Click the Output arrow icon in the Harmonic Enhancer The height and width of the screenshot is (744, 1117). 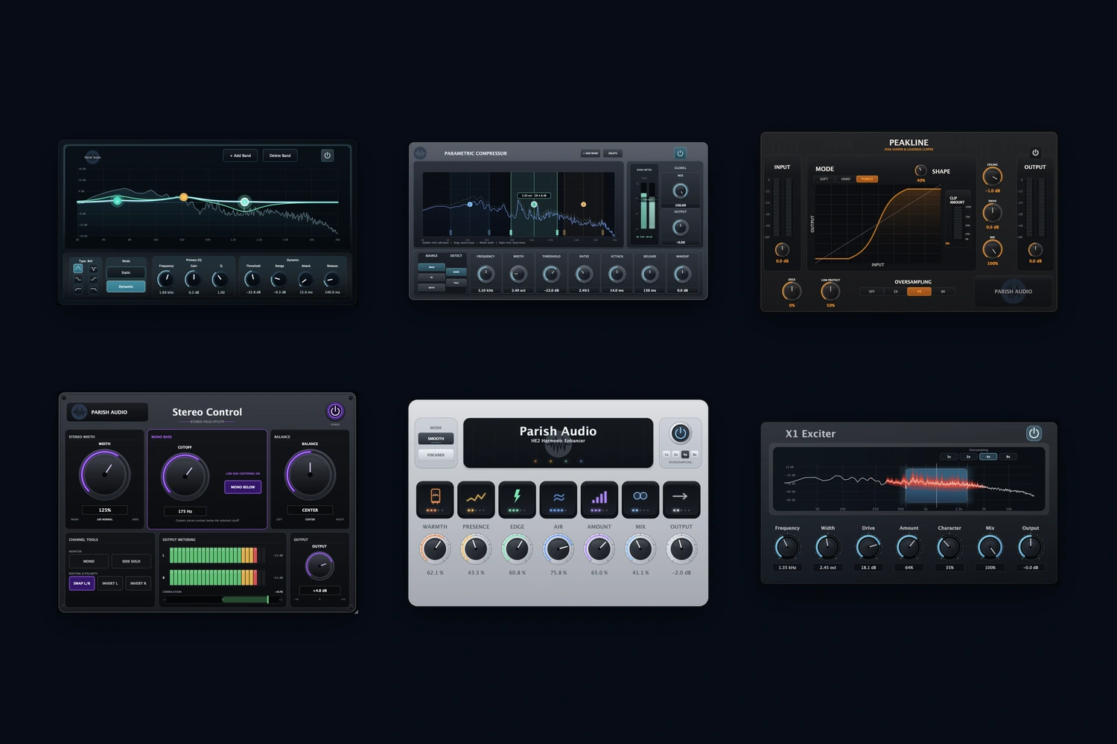(681, 496)
